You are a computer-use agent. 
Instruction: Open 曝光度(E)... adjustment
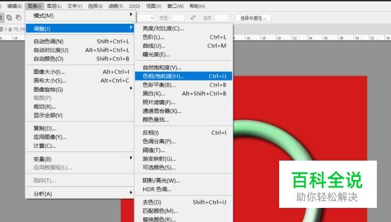184,55
